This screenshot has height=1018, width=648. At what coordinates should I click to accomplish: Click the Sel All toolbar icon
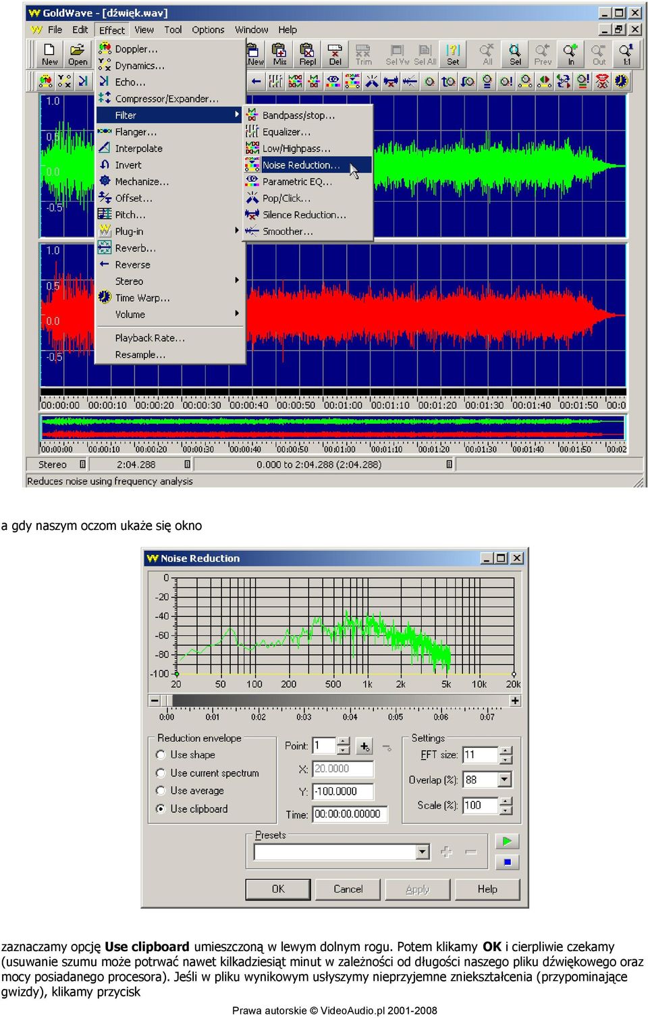425,53
